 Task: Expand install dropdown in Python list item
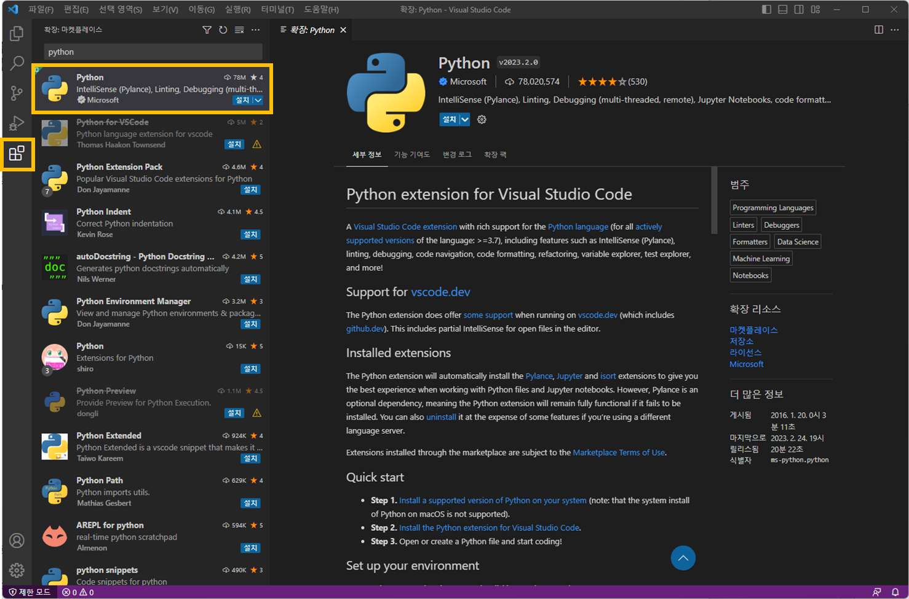coord(258,100)
